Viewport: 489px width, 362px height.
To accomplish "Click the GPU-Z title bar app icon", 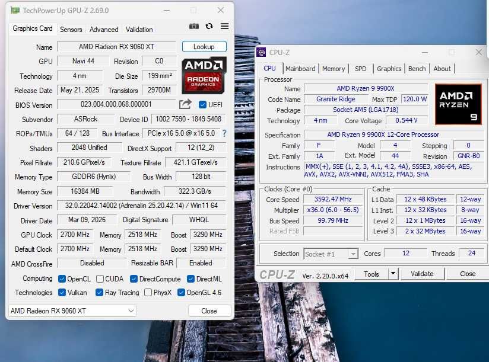I will pos(15,10).
